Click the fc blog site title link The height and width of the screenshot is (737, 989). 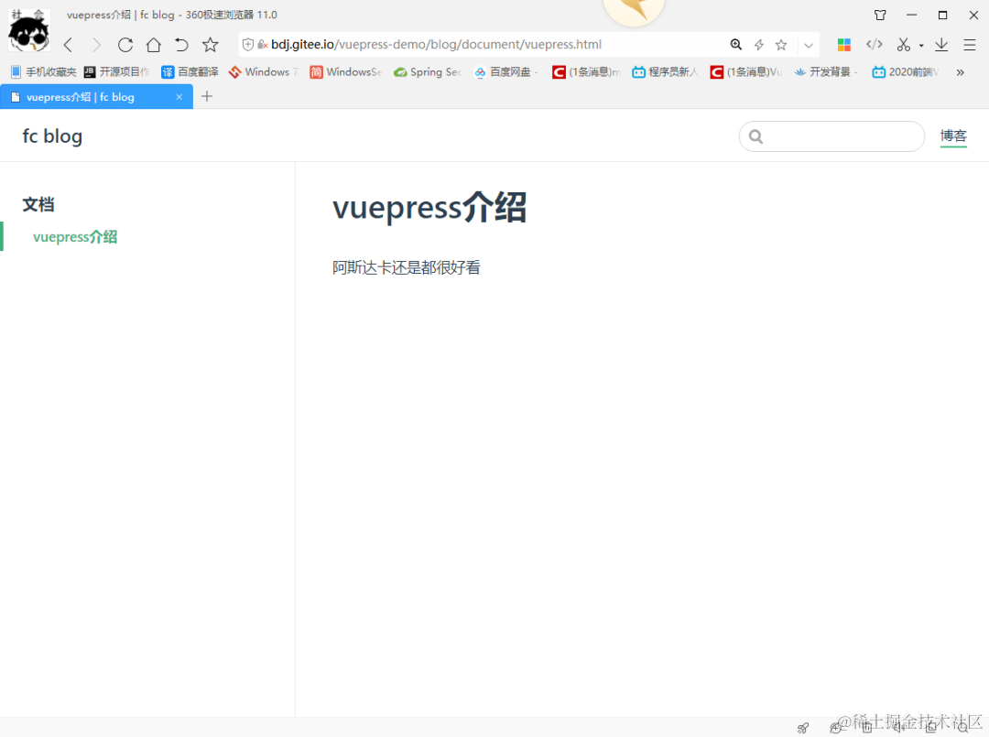(52, 135)
